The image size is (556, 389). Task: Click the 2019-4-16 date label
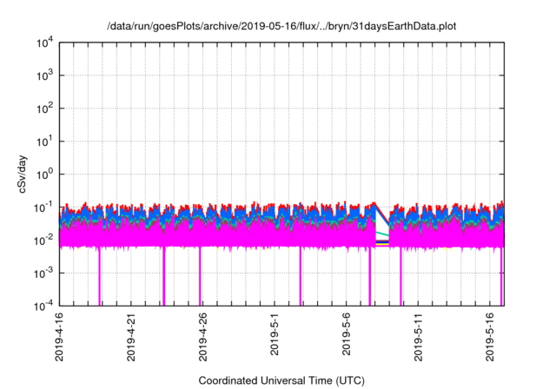(59, 337)
